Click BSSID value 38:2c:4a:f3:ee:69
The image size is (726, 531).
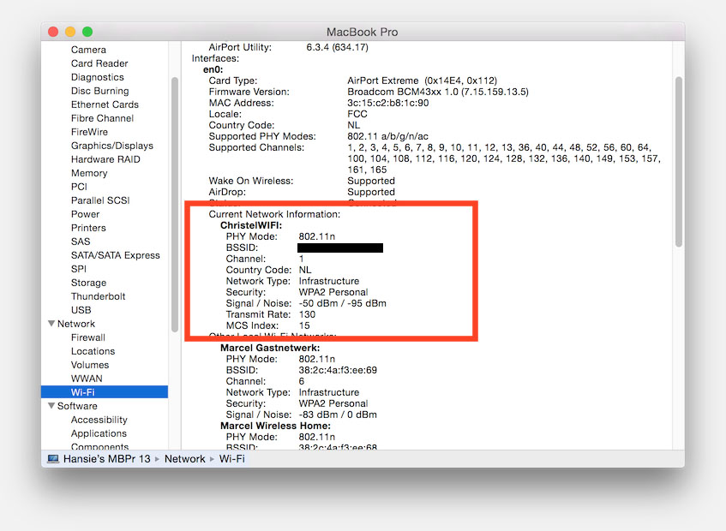(338, 370)
